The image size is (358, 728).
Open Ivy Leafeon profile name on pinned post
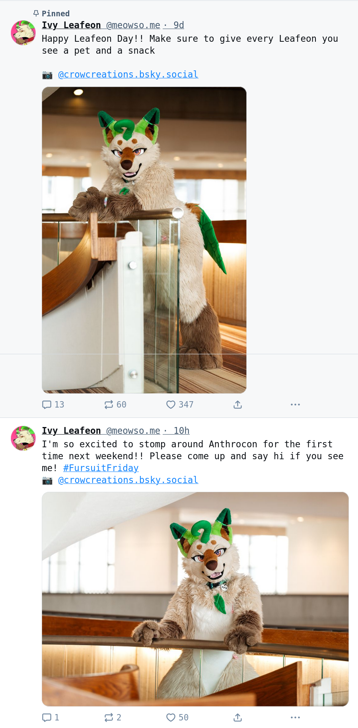(71, 25)
